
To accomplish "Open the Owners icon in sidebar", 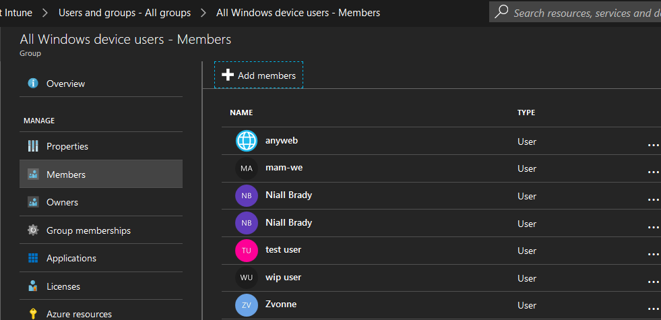I will click(x=33, y=202).
